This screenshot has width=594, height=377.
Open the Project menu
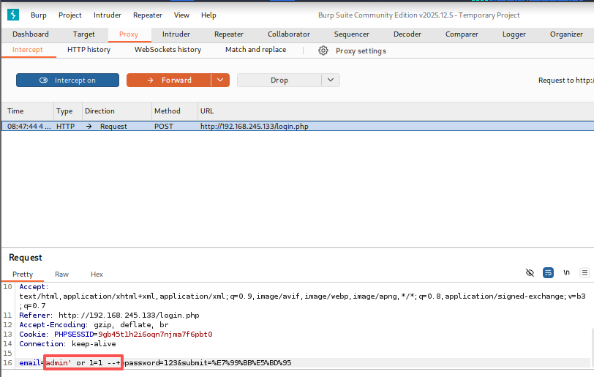click(70, 15)
